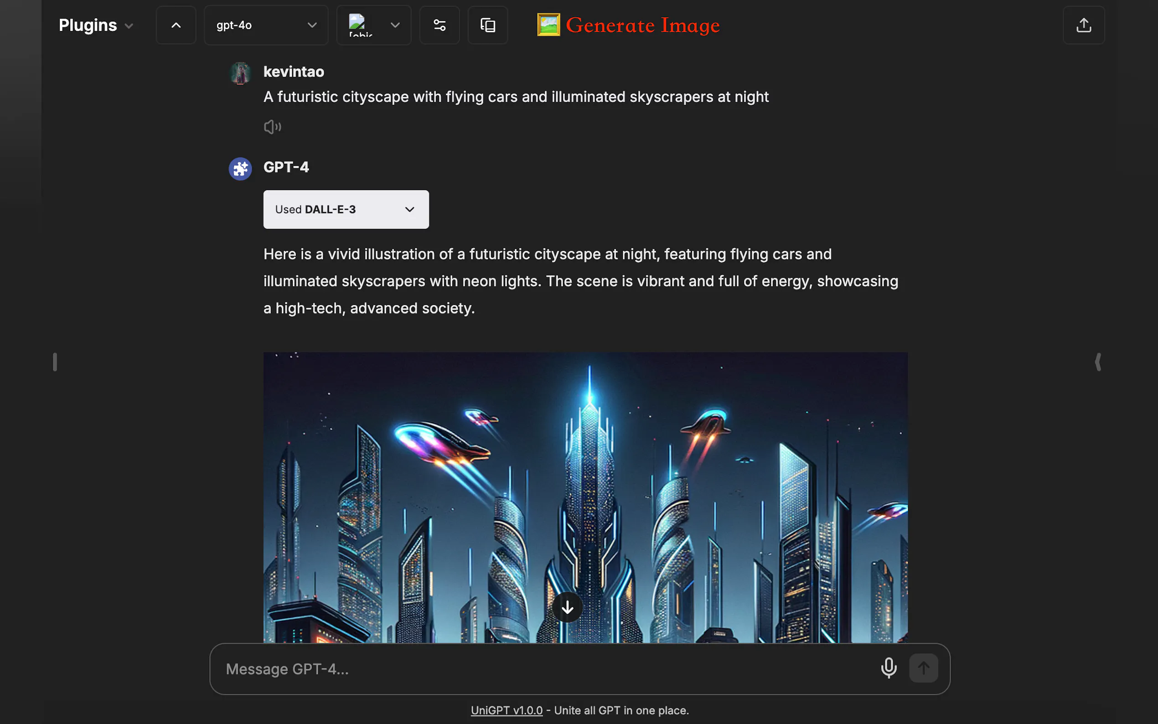Click kevintao's user avatar
The height and width of the screenshot is (724, 1158).
240,73
